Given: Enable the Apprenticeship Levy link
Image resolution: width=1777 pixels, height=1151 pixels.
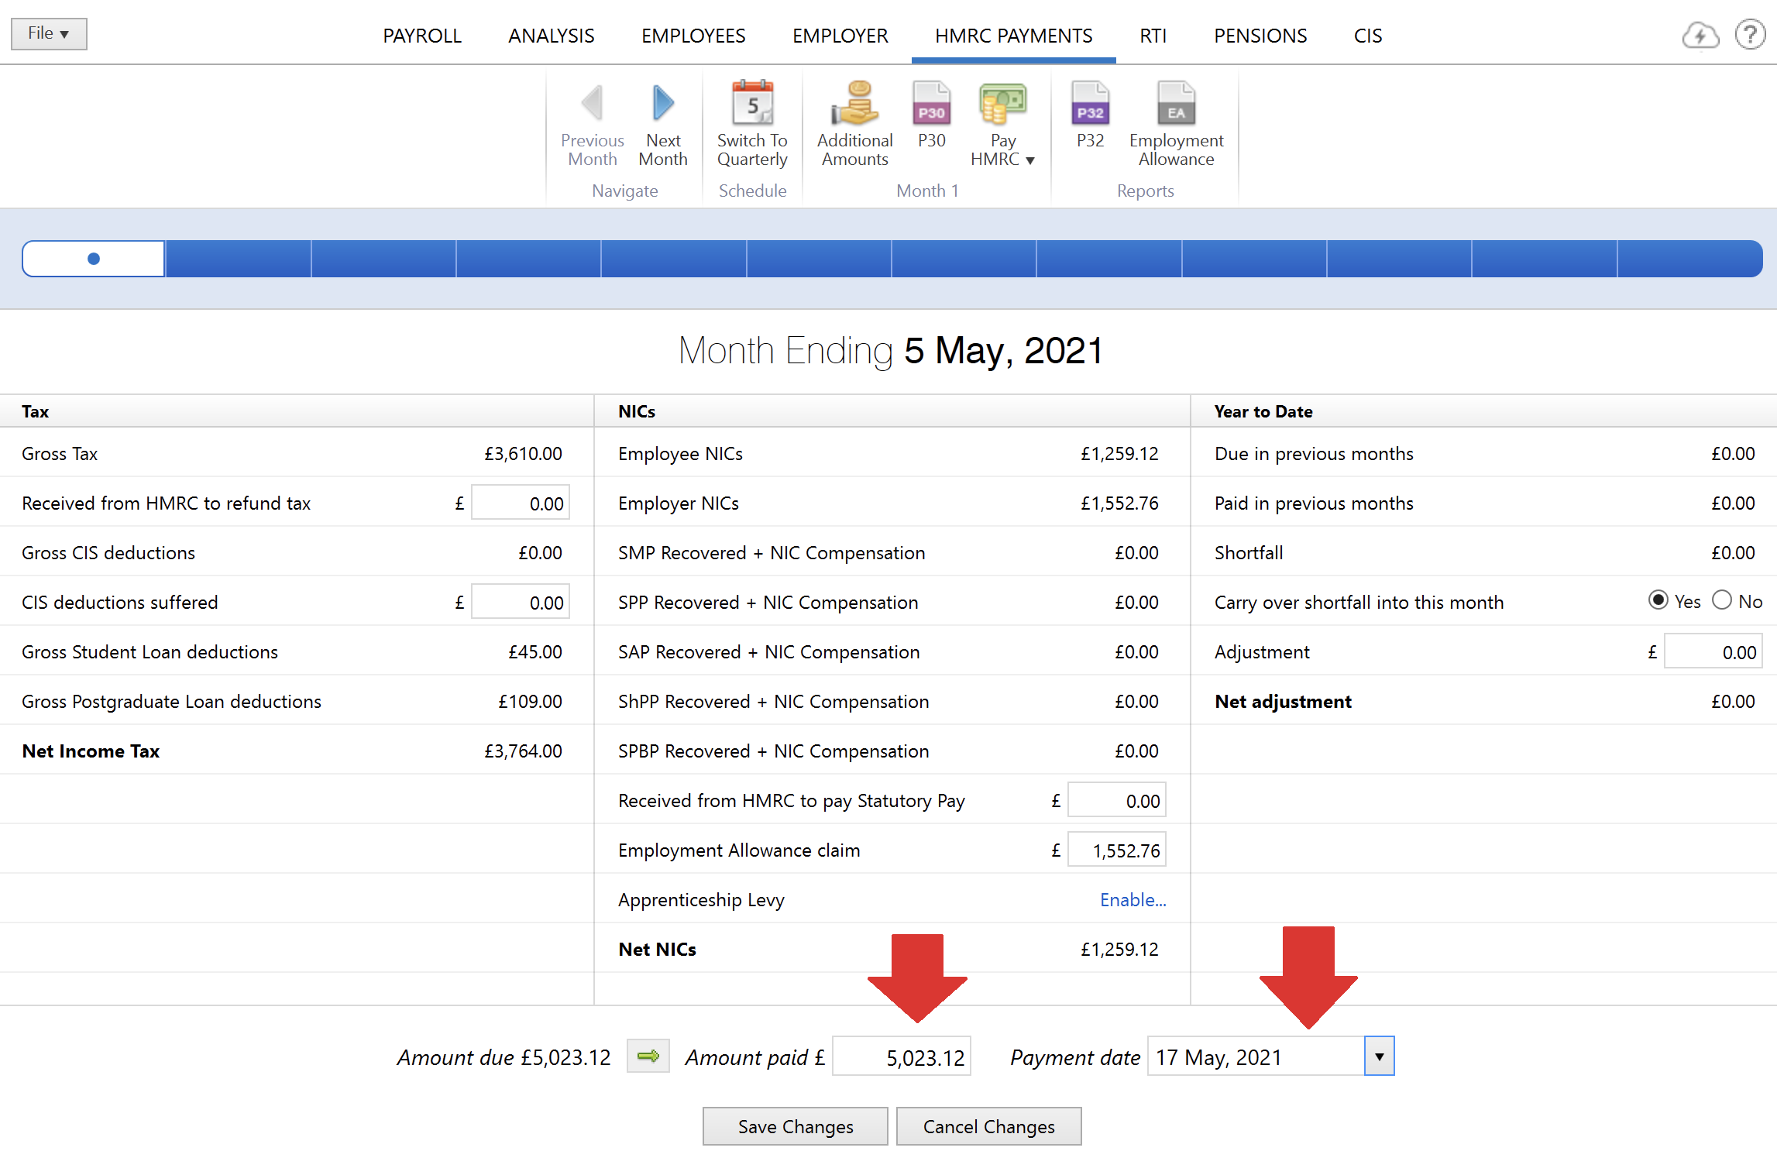Looking at the screenshot, I should click(x=1132, y=900).
